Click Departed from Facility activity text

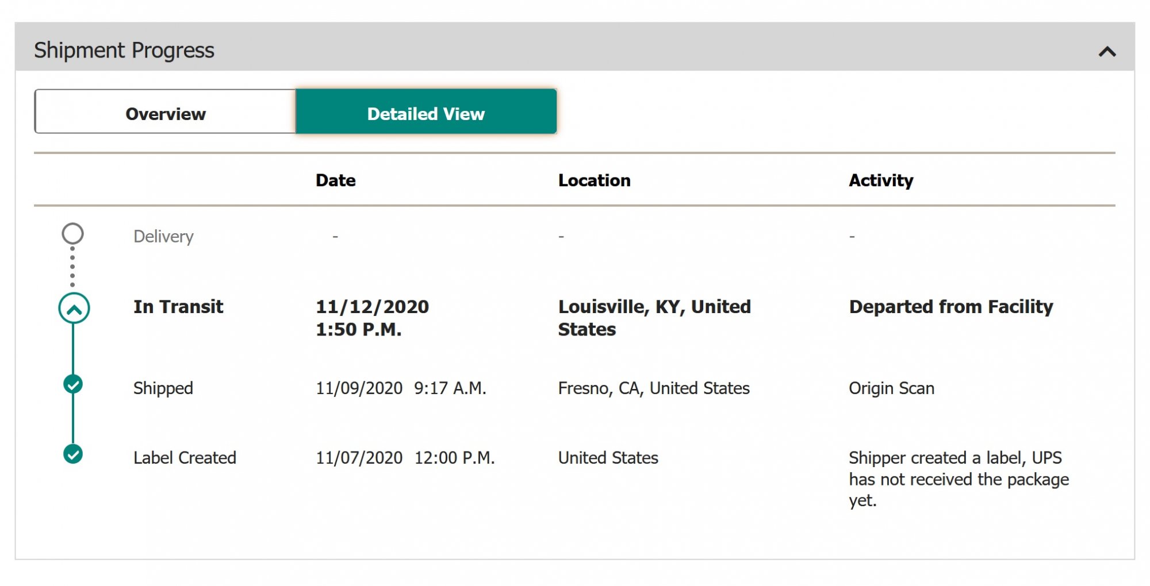950,307
